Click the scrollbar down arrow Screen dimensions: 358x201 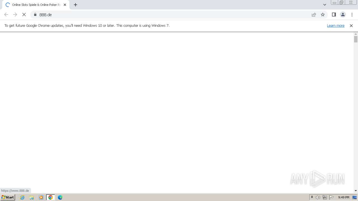(x=356, y=191)
